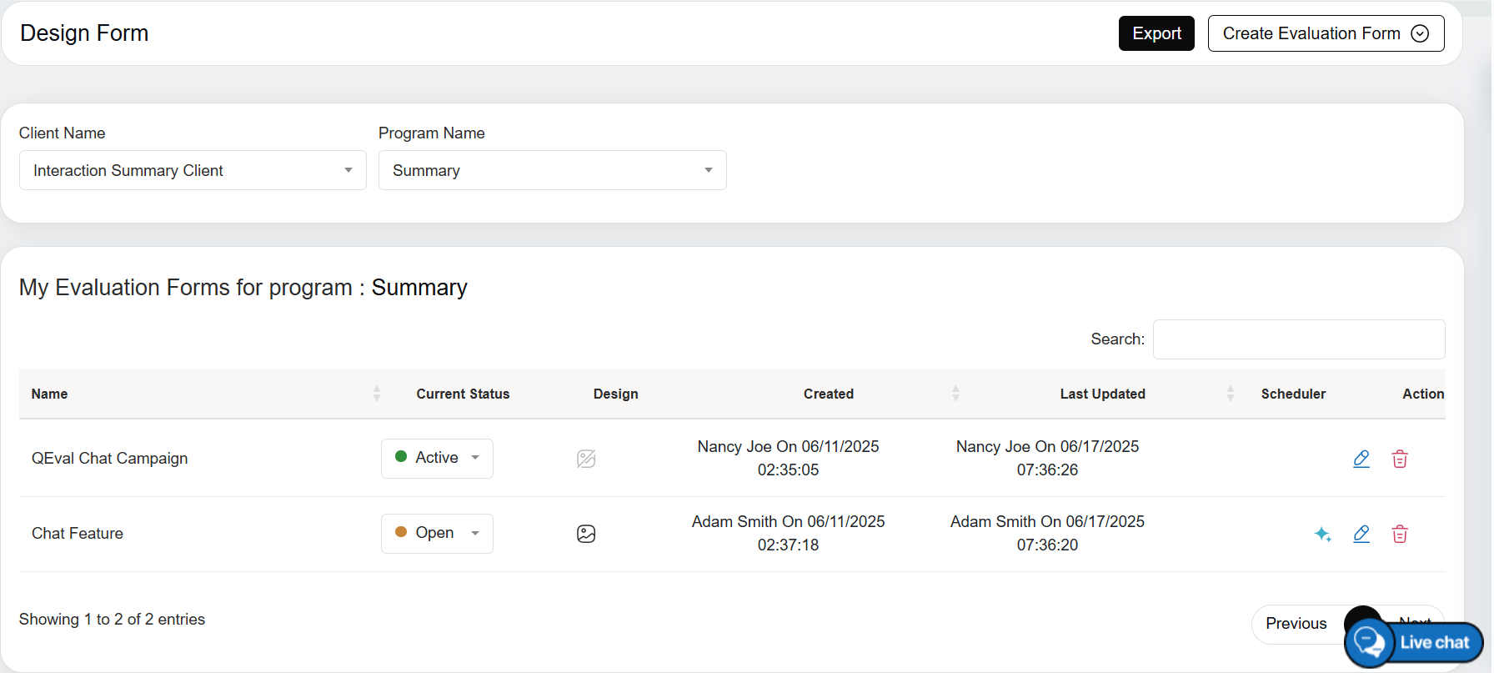Click the Nancy Joe On 06/11/2025 created cell
Image resolution: width=1494 pixels, height=673 pixels.
(x=788, y=458)
